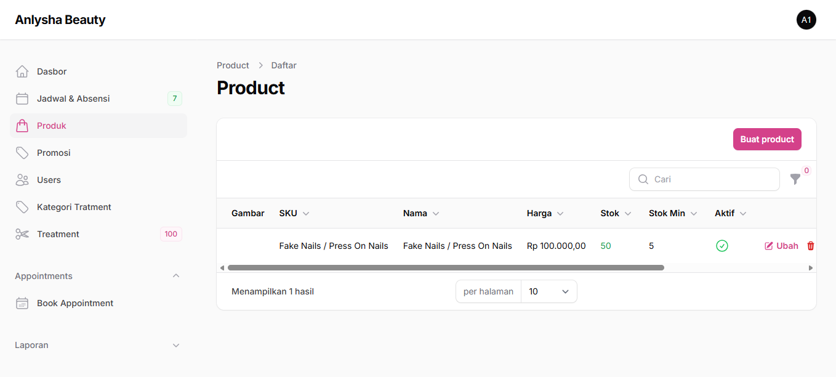Click the red trash delete icon
Viewport: 836px width, 377px height.
tap(810, 246)
